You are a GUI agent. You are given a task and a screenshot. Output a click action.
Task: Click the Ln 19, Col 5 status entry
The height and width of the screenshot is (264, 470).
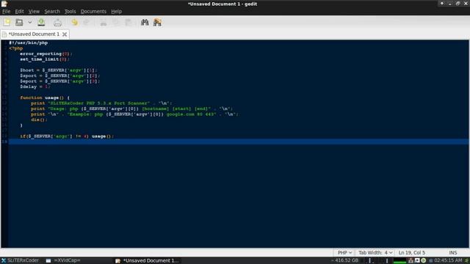click(x=412, y=252)
